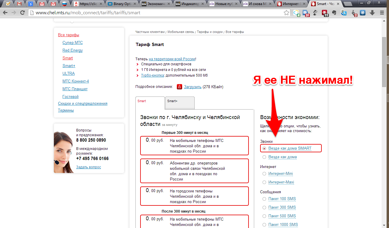Viewport: 389px width, 228px height.
Task: Open the Термины link
Action: 66,110
